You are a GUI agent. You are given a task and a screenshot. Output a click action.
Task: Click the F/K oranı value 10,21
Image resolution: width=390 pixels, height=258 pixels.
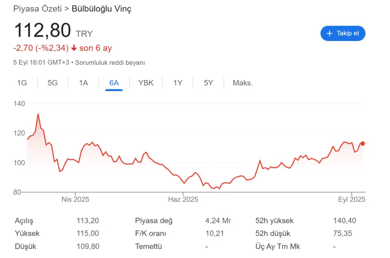point(214,233)
